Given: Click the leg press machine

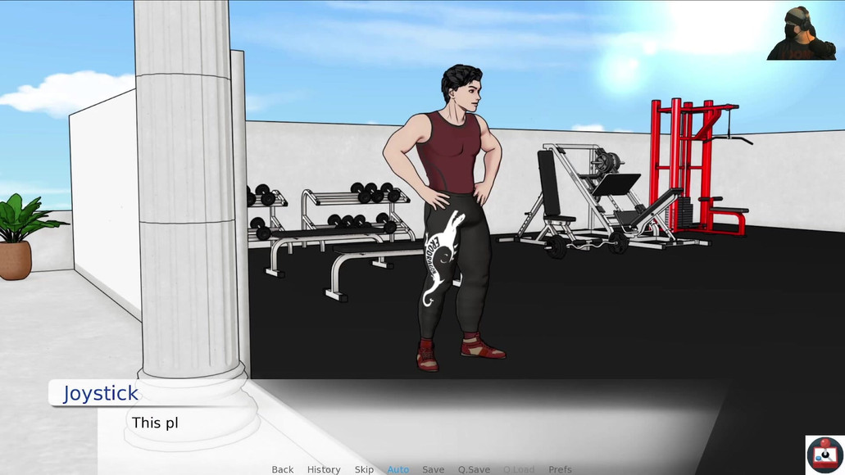Looking at the screenshot, I should coord(602,197).
